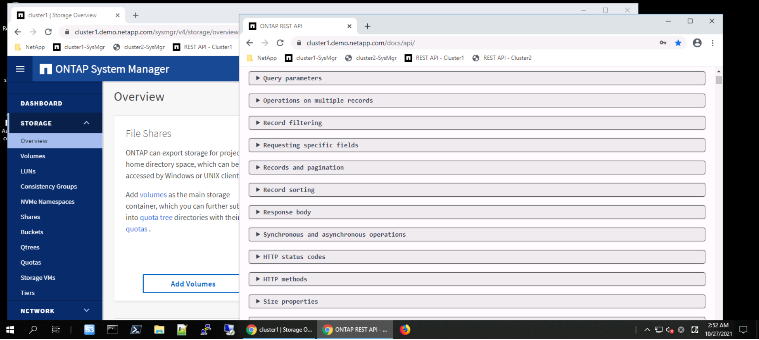Close the cluster1 Storage Overview tab
This screenshot has height=340, width=759.
(117, 15)
